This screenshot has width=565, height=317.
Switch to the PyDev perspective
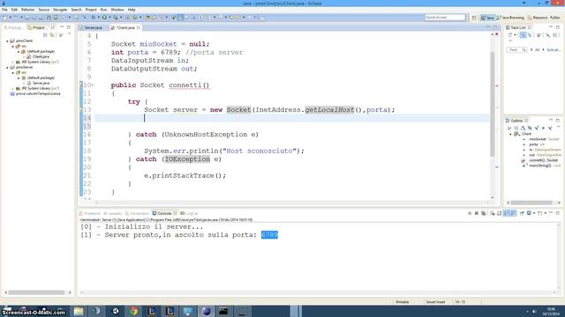(x=555, y=18)
